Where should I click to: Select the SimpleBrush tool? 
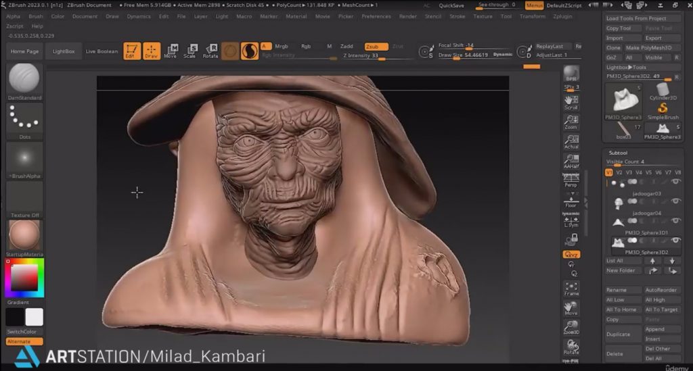pyautogui.click(x=663, y=110)
